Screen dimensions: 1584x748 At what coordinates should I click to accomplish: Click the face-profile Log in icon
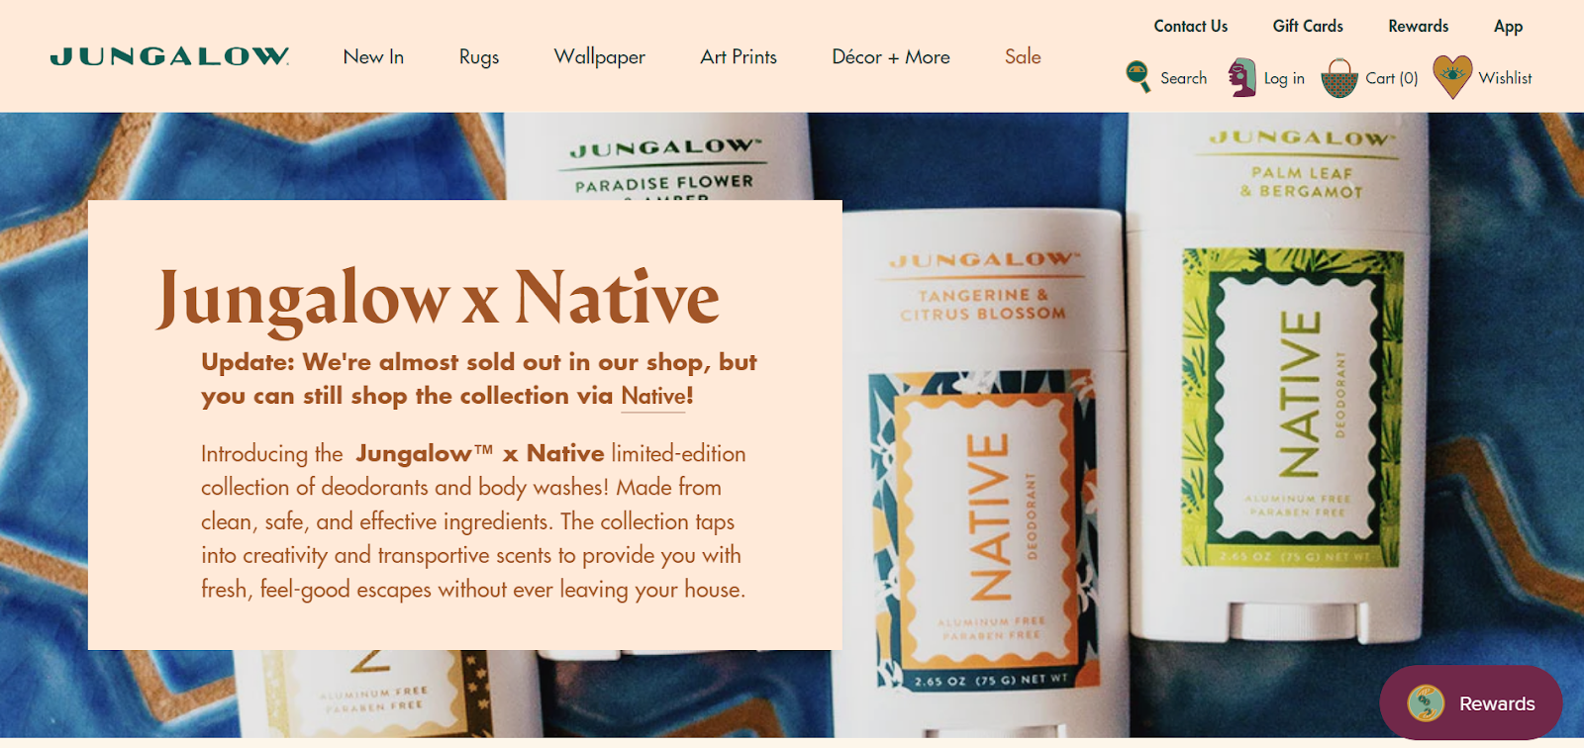point(1241,77)
